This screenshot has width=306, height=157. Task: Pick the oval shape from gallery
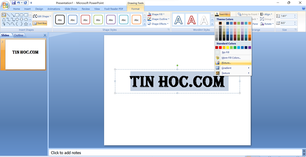(x=22, y=15)
